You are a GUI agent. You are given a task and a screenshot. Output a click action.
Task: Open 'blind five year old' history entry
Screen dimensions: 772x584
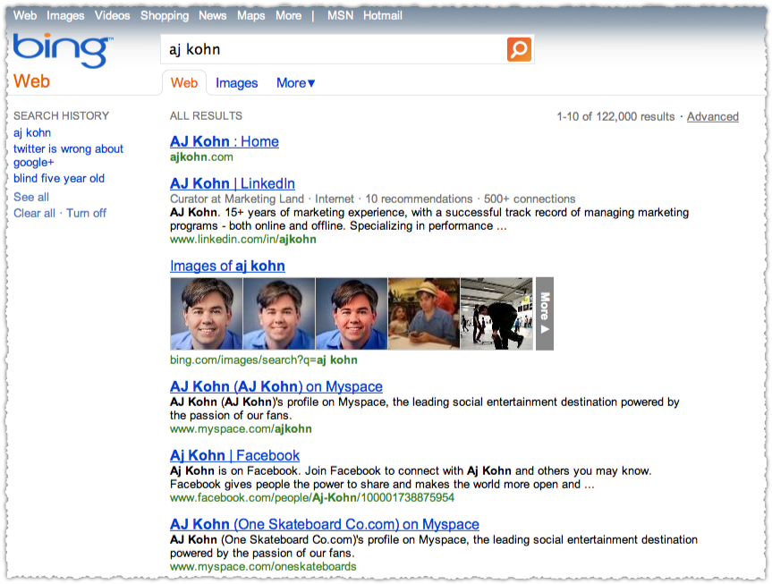pos(59,178)
